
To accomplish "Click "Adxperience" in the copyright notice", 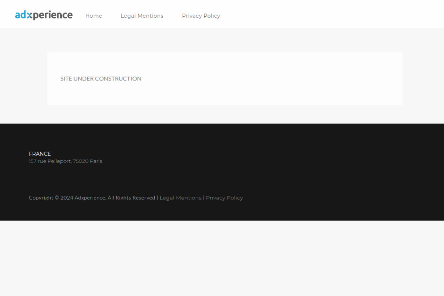I will [x=90, y=198].
